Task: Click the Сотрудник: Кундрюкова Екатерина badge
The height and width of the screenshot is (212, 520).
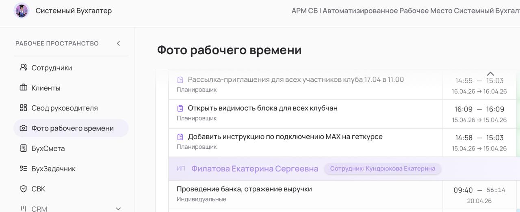Action: coord(382,169)
